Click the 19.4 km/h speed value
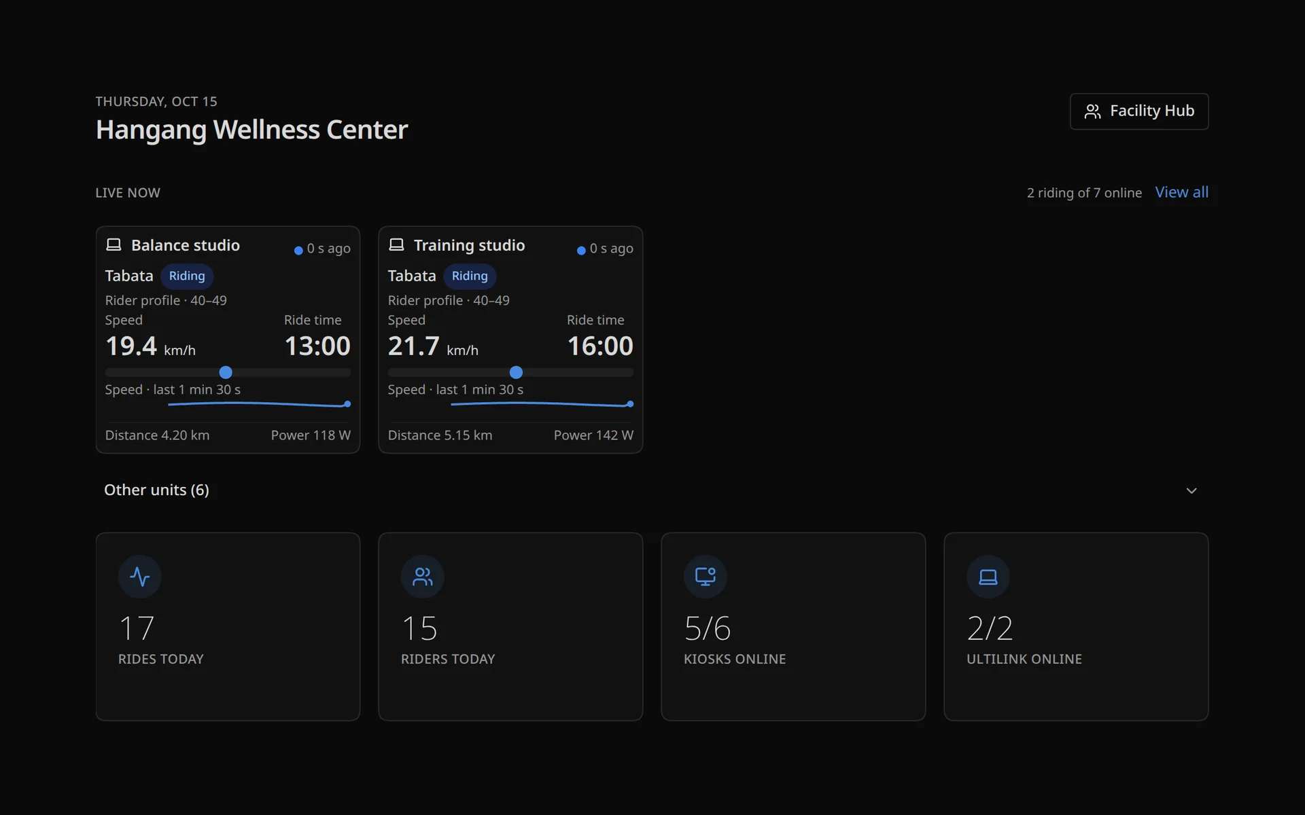Screen dimensions: 1305x815 tap(150, 346)
